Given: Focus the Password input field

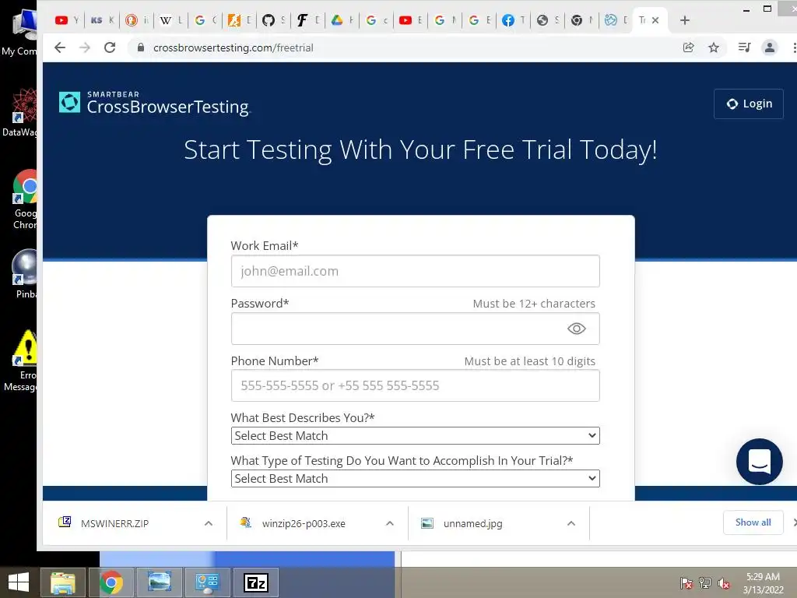Looking at the screenshot, I should click(x=416, y=329).
